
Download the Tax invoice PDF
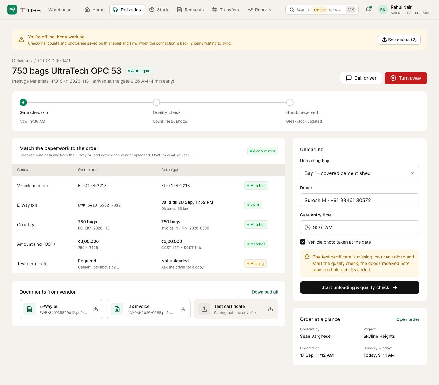click(183, 309)
